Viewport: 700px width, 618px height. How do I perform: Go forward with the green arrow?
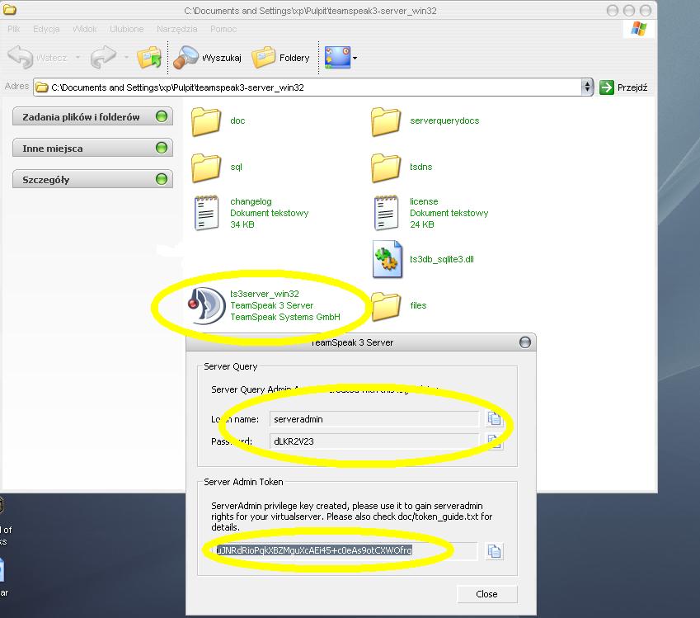click(103, 57)
